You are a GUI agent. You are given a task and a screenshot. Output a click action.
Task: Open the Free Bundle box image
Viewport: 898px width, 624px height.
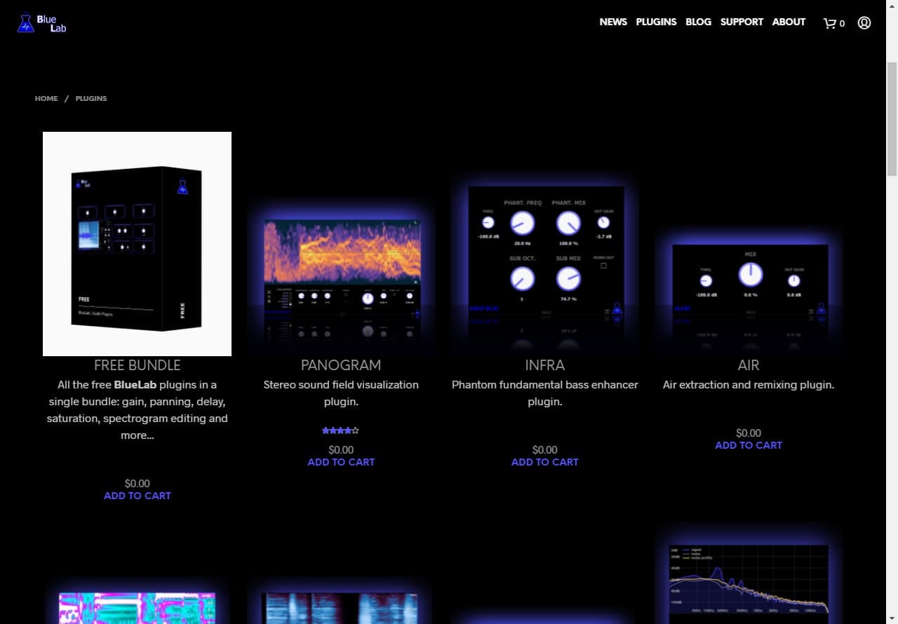pyautogui.click(x=137, y=244)
